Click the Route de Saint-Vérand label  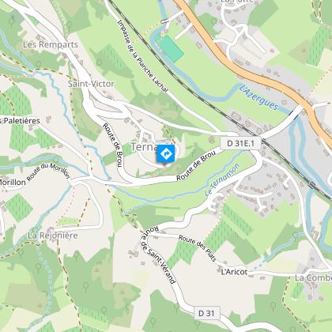(x=157, y=255)
